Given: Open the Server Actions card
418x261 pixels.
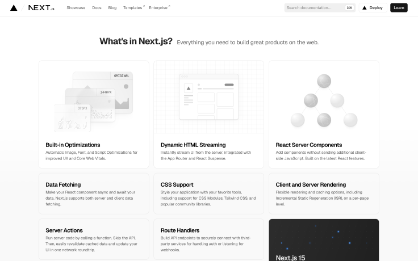Looking at the screenshot, I should pyautogui.click(x=95, y=238).
